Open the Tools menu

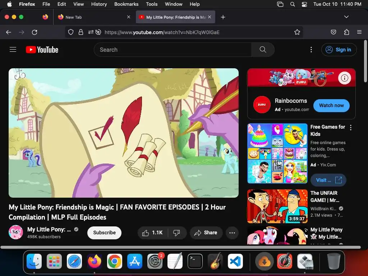click(152, 4)
